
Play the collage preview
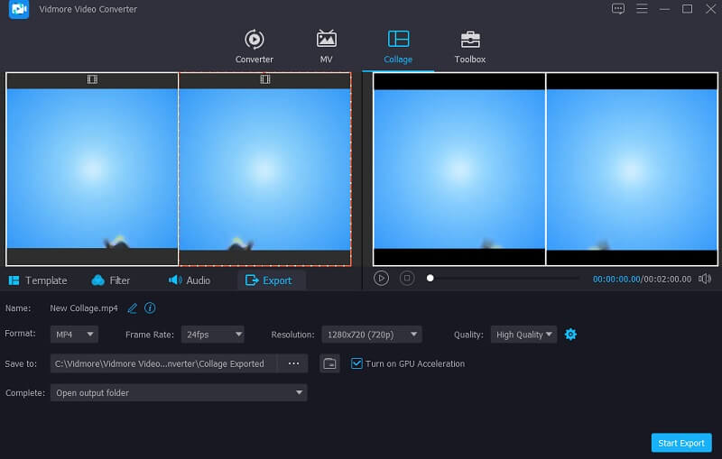(381, 279)
